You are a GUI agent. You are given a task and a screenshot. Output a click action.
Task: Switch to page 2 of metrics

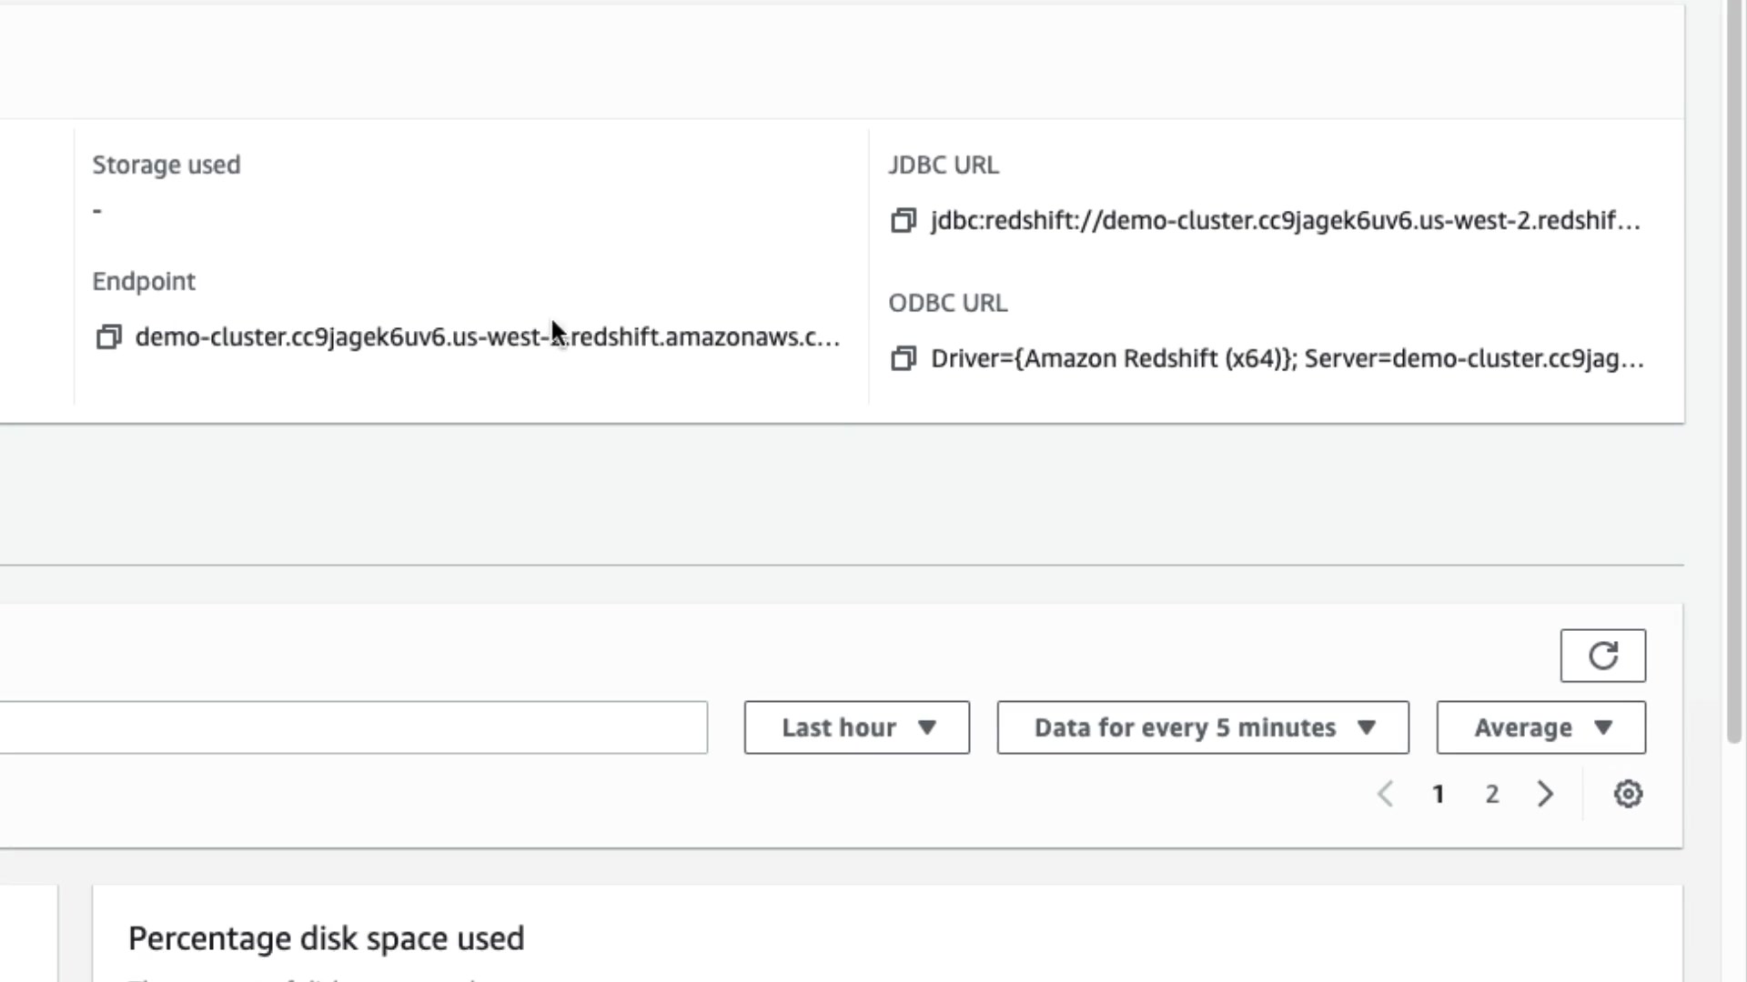(1492, 794)
